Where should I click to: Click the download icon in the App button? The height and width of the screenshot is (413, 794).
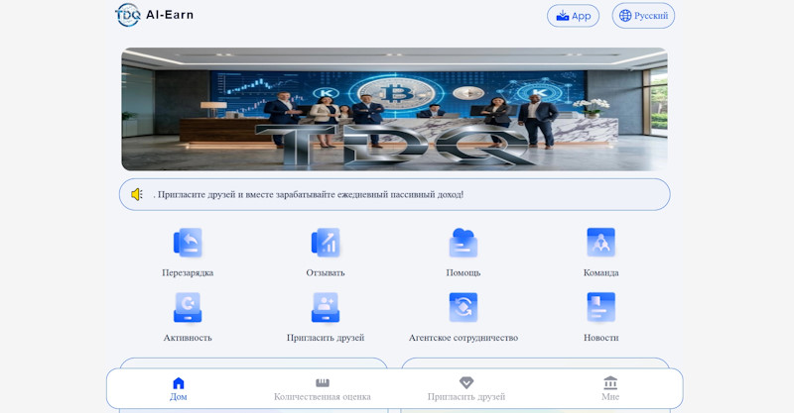[563, 16]
